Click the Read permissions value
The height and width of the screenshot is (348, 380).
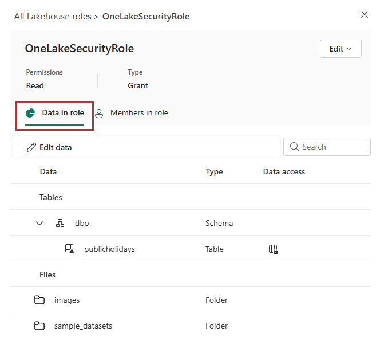(35, 86)
